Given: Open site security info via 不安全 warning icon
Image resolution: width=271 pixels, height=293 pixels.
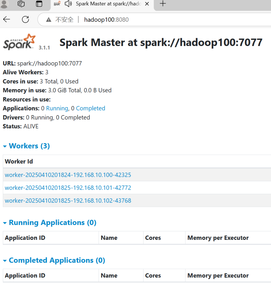Looking at the screenshot, I should [48, 19].
